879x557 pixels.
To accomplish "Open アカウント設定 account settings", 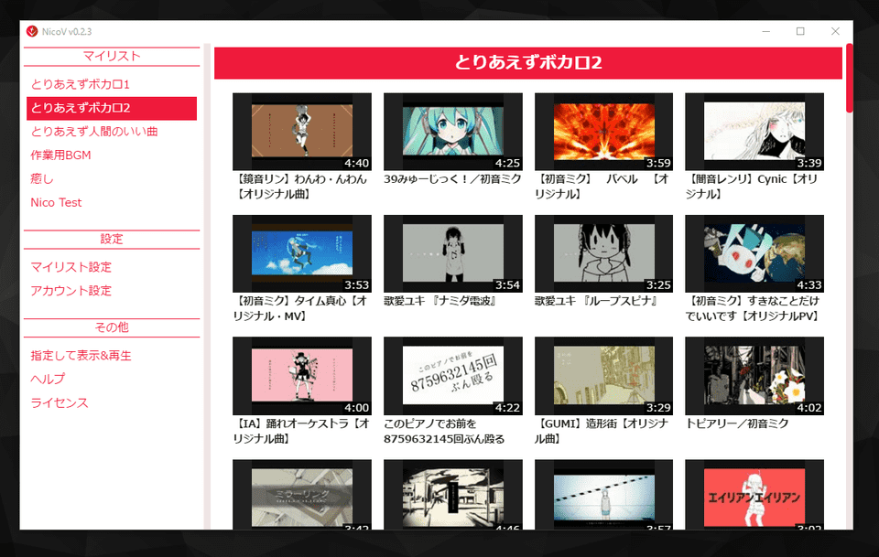I will pos(71,292).
